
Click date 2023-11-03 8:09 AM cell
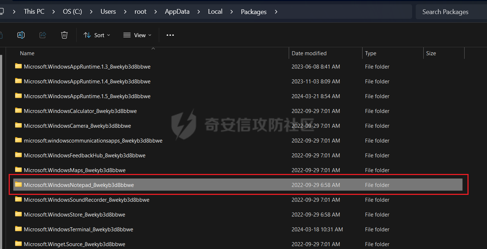[x=316, y=81]
